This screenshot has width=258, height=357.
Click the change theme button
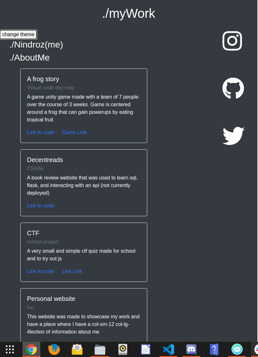(18, 34)
